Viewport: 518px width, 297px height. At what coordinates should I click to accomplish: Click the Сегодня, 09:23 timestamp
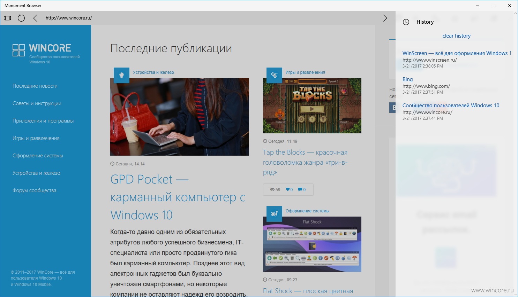(280, 280)
